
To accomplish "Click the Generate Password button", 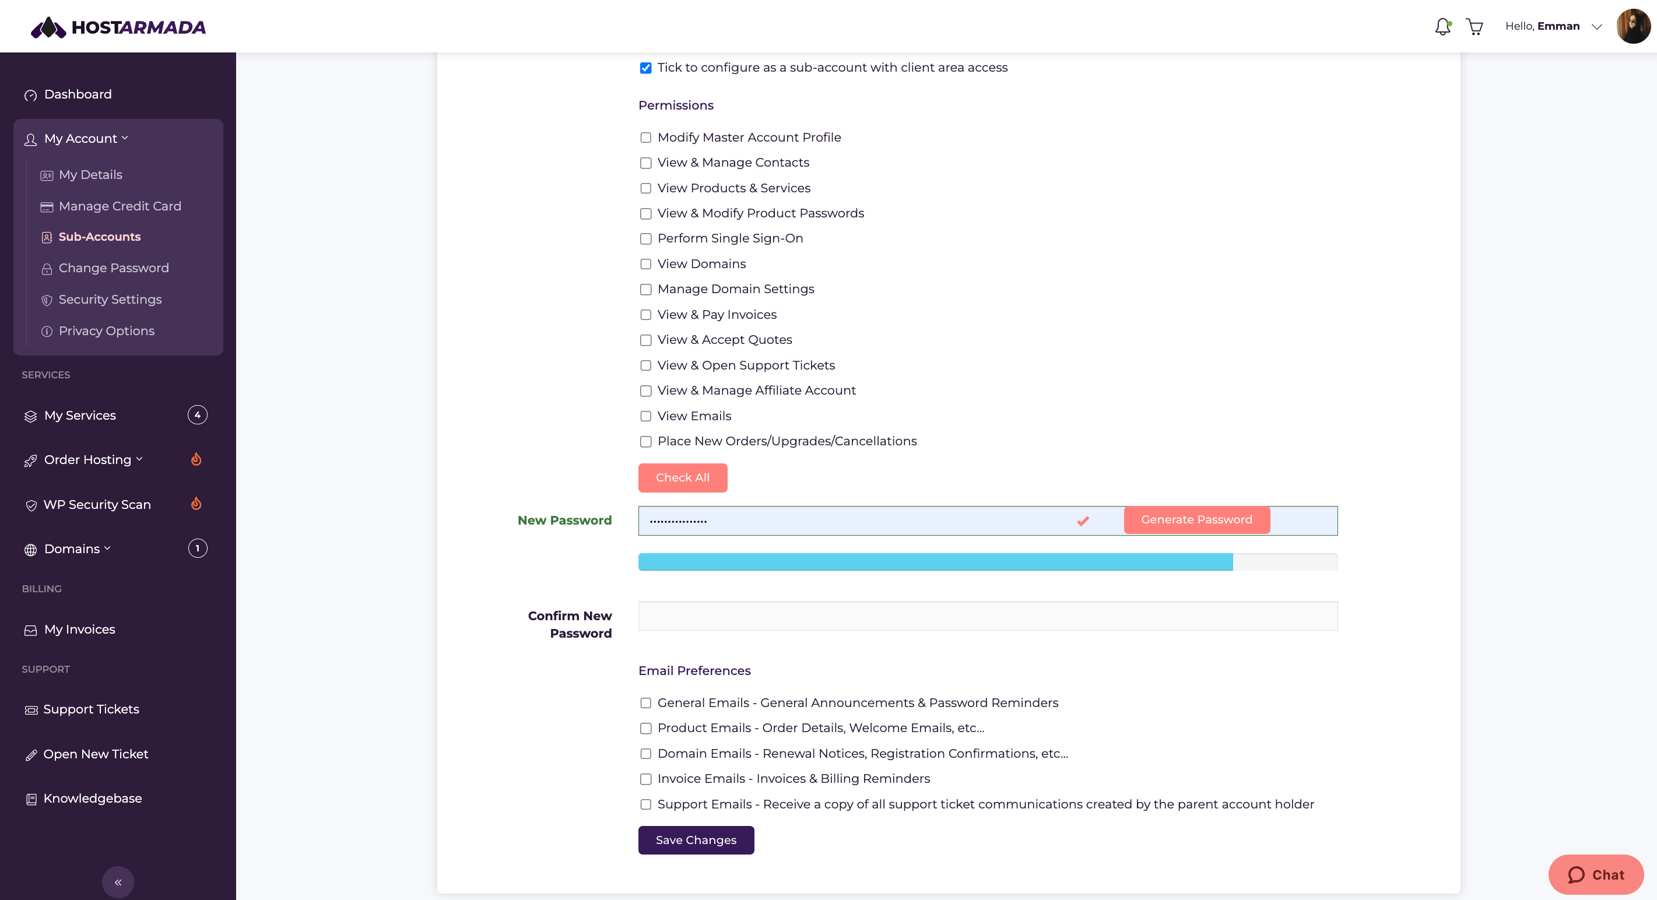I will pyautogui.click(x=1196, y=520).
